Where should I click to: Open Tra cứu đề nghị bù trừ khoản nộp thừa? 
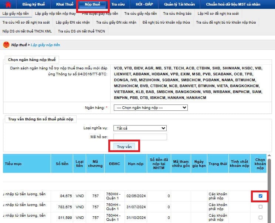click(226, 23)
